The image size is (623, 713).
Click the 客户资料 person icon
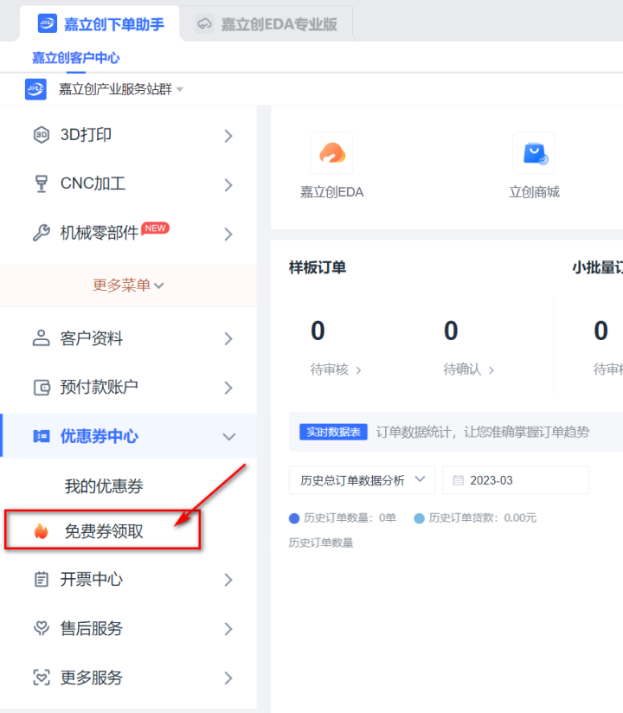click(41, 338)
